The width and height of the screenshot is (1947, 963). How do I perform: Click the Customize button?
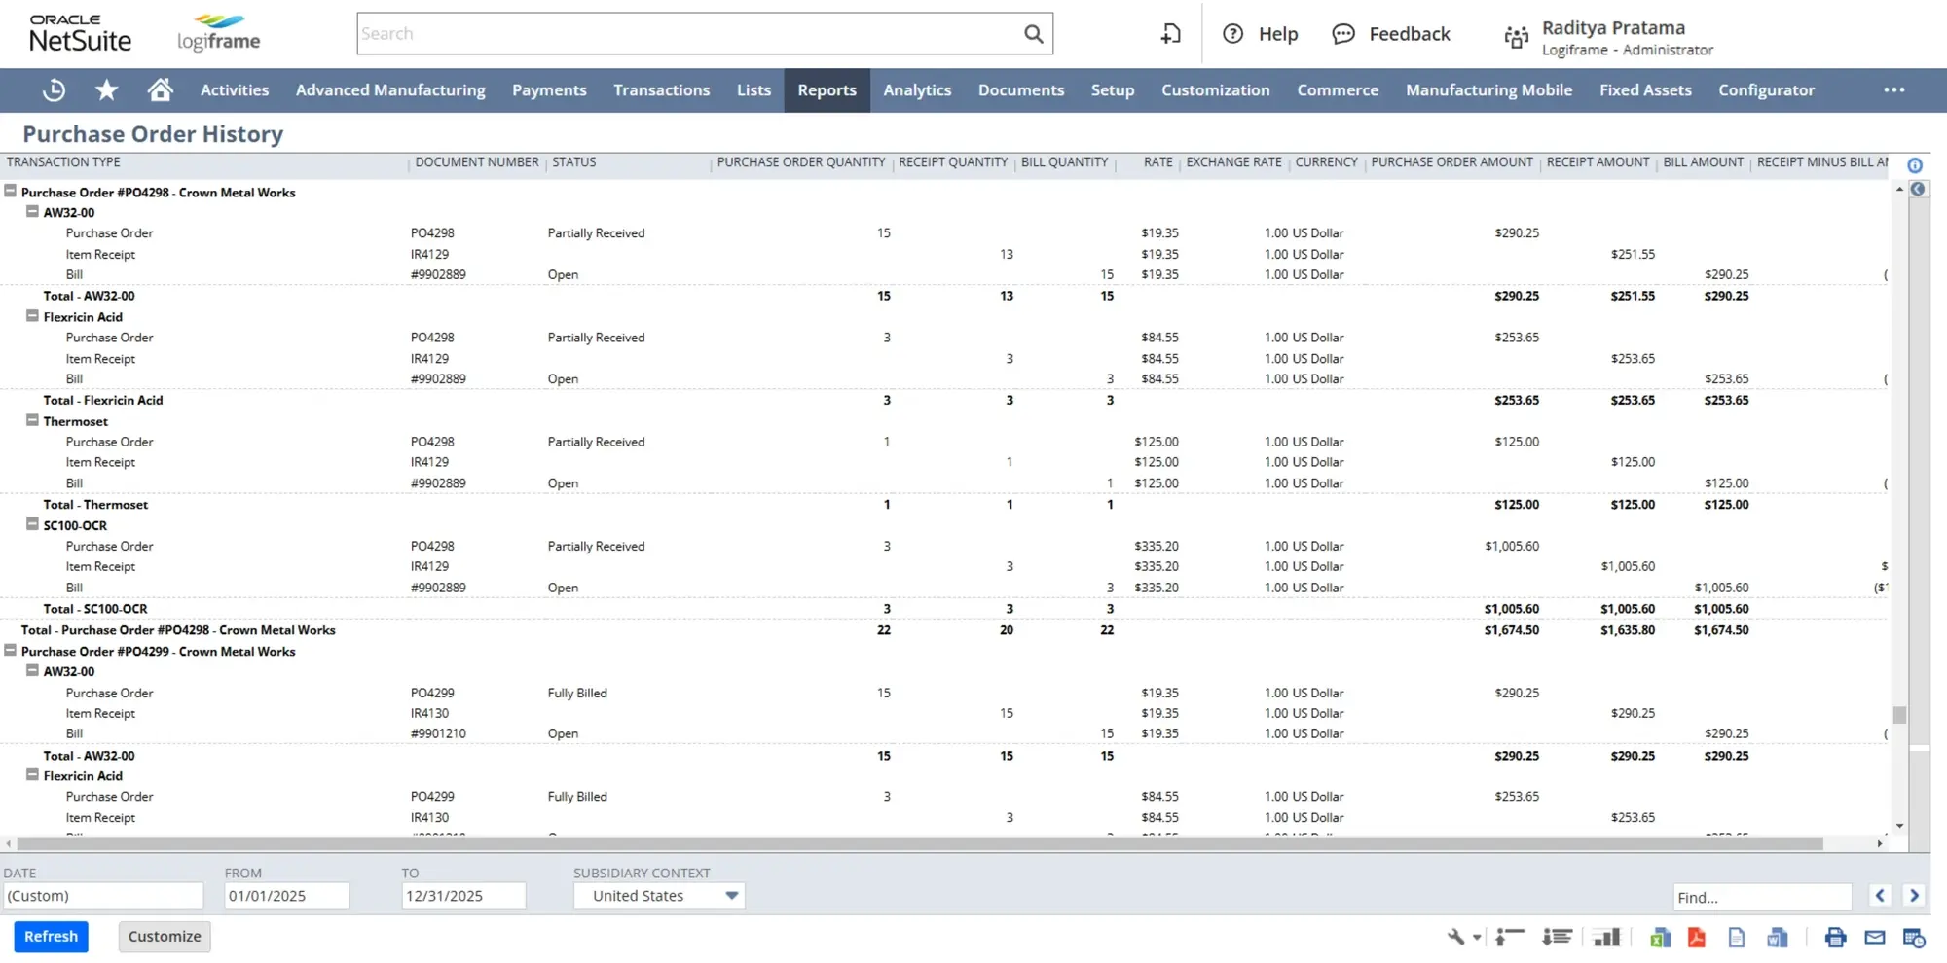pyautogui.click(x=164, y=936)
